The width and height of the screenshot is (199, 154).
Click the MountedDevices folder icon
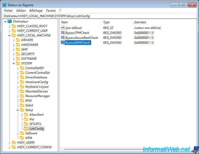(x=22, y=91)
